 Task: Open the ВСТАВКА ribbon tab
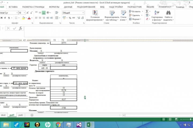(x=13, y=7)
